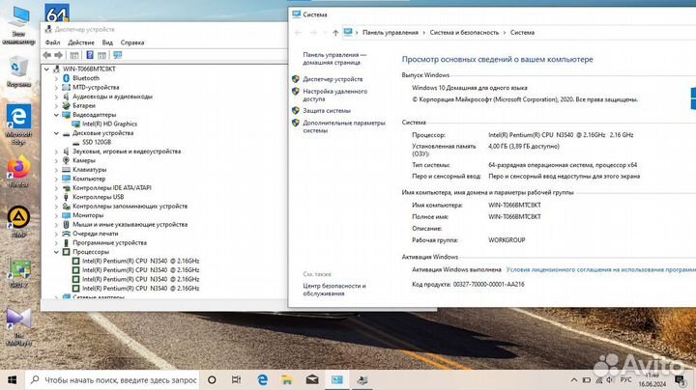Select Звуковые, игровые и видеоустройства row
This screenshot has height=390, width=696.
(127, 152)
